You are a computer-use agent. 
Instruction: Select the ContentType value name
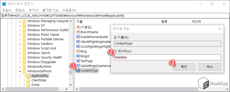pyautogui.click(x=89, y=71)
